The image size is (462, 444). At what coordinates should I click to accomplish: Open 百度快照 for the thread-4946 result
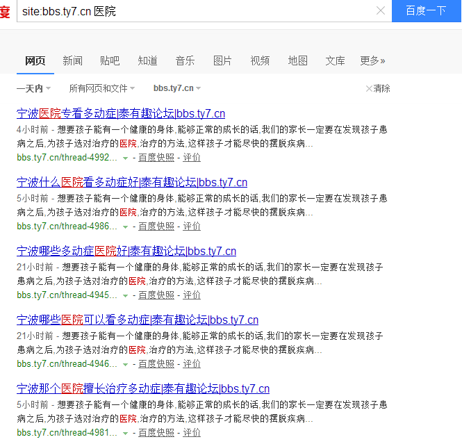click(156, 364)
